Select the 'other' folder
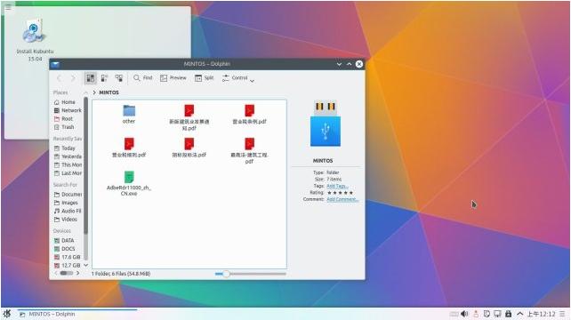 pos(129,115)
